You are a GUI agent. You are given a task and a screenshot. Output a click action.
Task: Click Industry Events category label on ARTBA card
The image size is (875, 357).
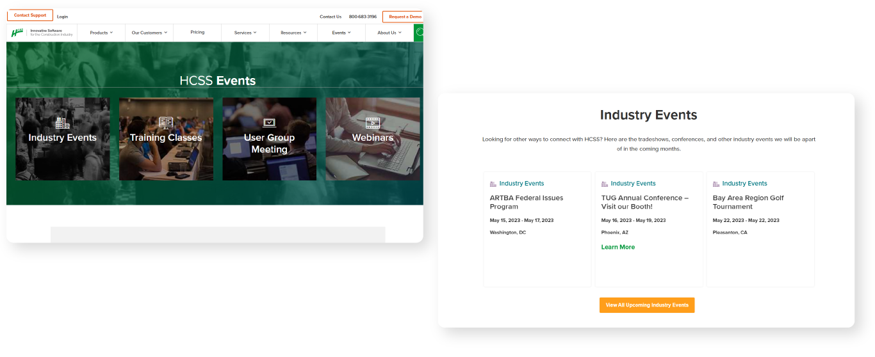pos(522,184)
